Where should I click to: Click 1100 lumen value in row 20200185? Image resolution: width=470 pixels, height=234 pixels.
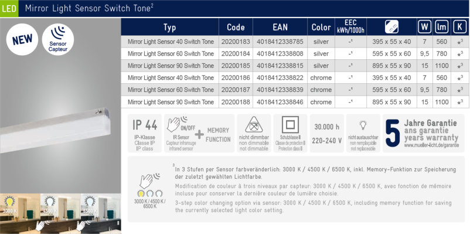[442, 66]
